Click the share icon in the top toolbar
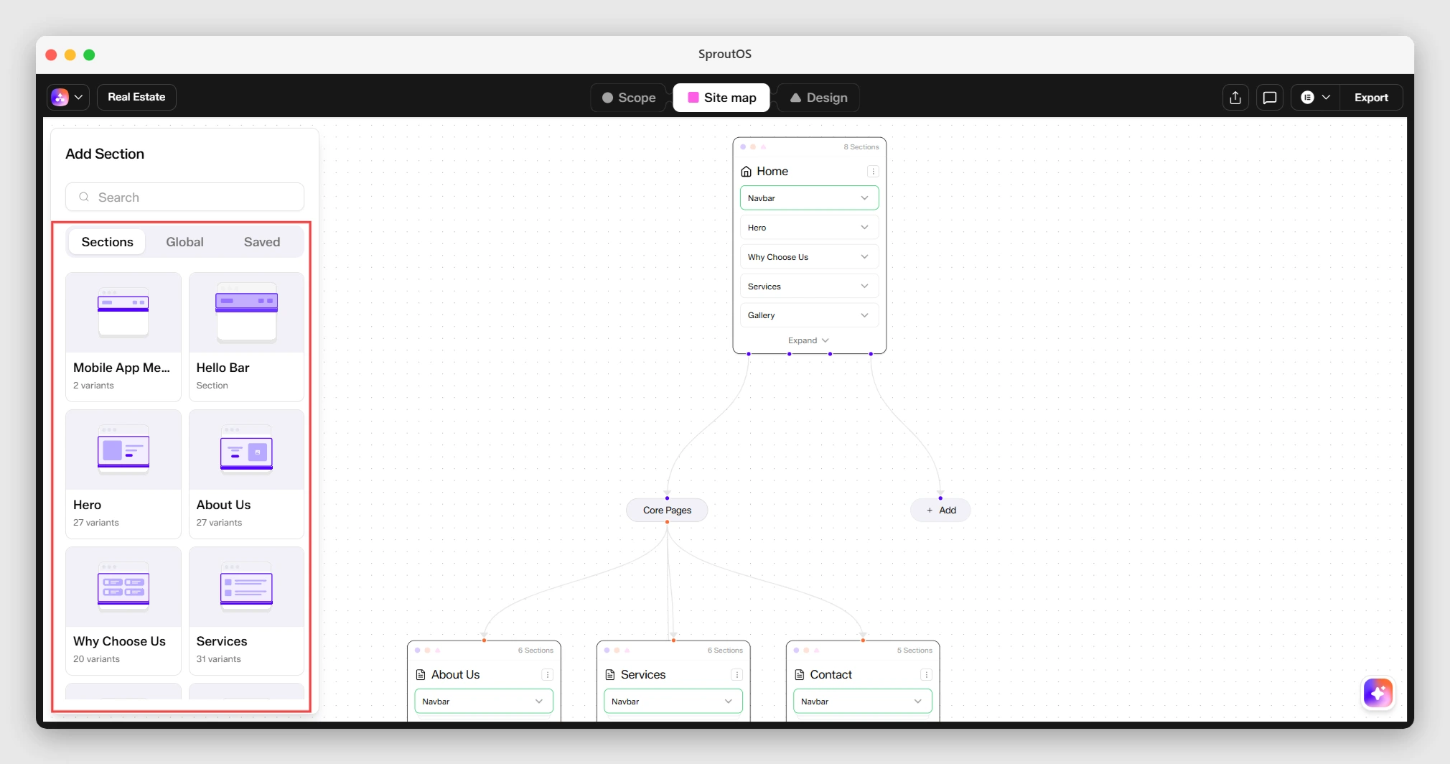Viewport: 1450px width, 764px height. [1235, 97]
